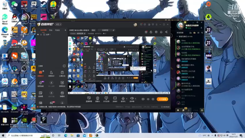Open stream settings gear icon
This screenshot has height=138, width=245.
[153, 99]
